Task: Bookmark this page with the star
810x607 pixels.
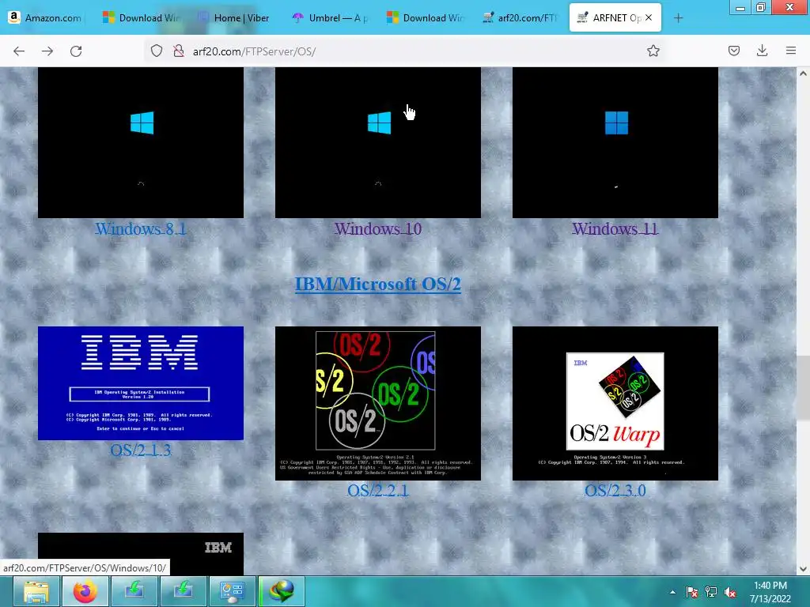Action: pos(653,51)
